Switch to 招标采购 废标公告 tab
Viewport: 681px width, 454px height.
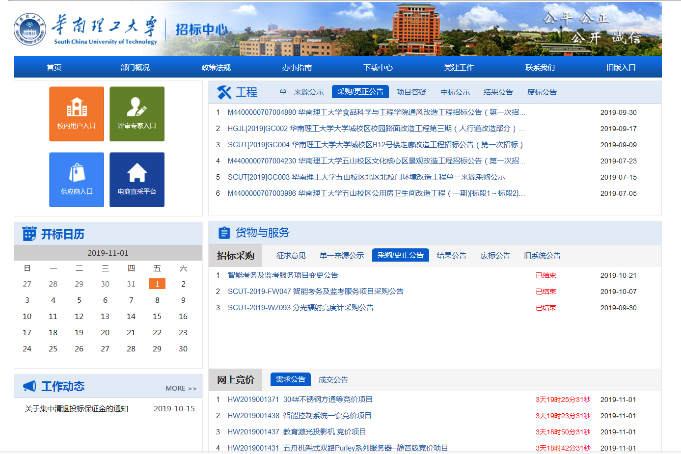coord(495,255)
